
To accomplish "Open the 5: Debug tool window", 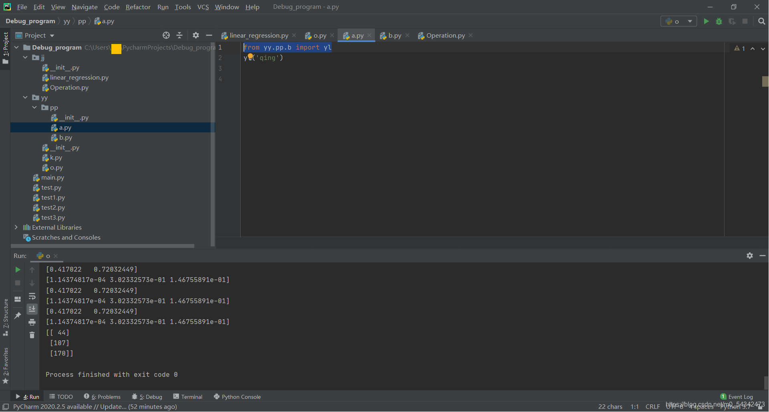I will coord(147,397).
